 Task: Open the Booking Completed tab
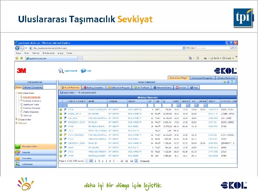tap(94, 88)
